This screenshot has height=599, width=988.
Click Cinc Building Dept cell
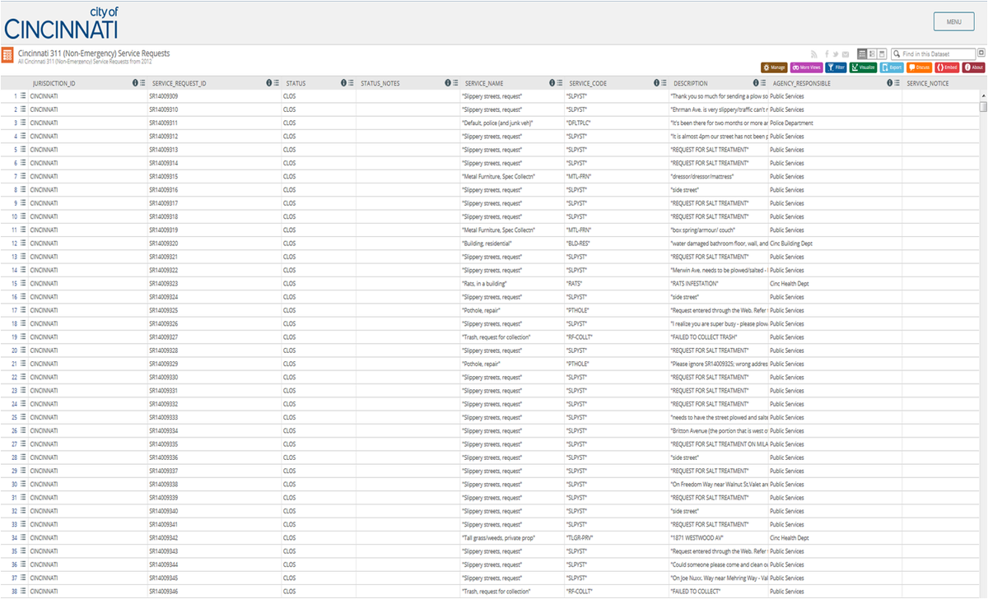[791, 244]
